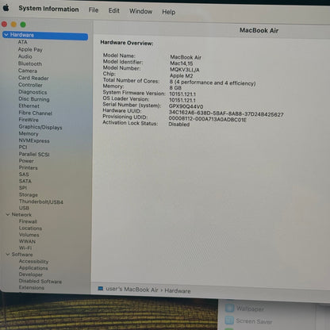Select Developer in the sidebar
Screen dimensions: 330x330
31,274
